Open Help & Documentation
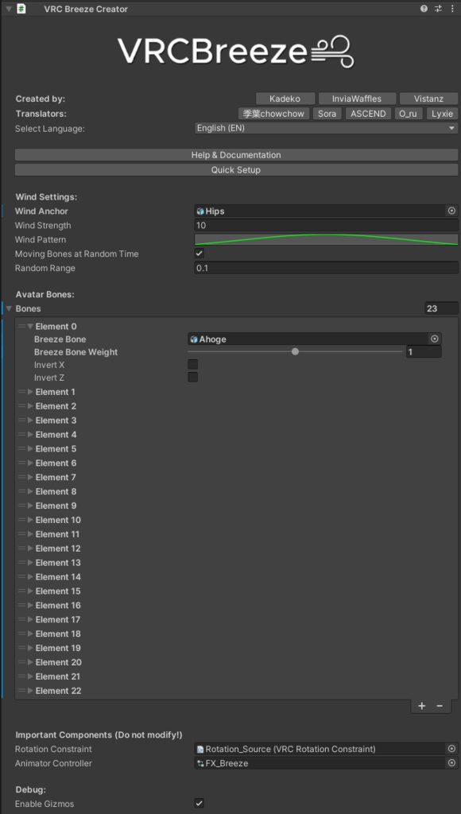The height and width of the screenshot is (814, 461). pyautogui.click(x=236, y=155)
